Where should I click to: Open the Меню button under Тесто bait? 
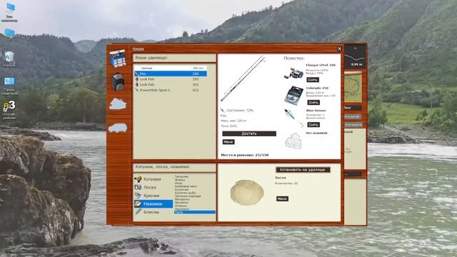click(x=282, y=198)
